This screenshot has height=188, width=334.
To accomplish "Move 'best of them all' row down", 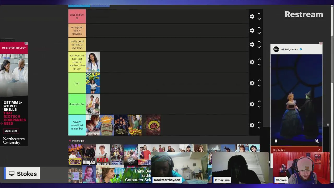I will pyautogui.click(x=259, y=19).
